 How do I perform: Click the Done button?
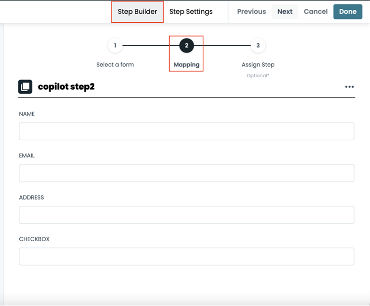point(348,11)
